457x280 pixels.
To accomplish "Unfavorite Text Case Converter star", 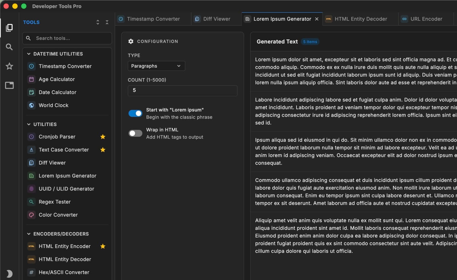I will pos(103,150).
